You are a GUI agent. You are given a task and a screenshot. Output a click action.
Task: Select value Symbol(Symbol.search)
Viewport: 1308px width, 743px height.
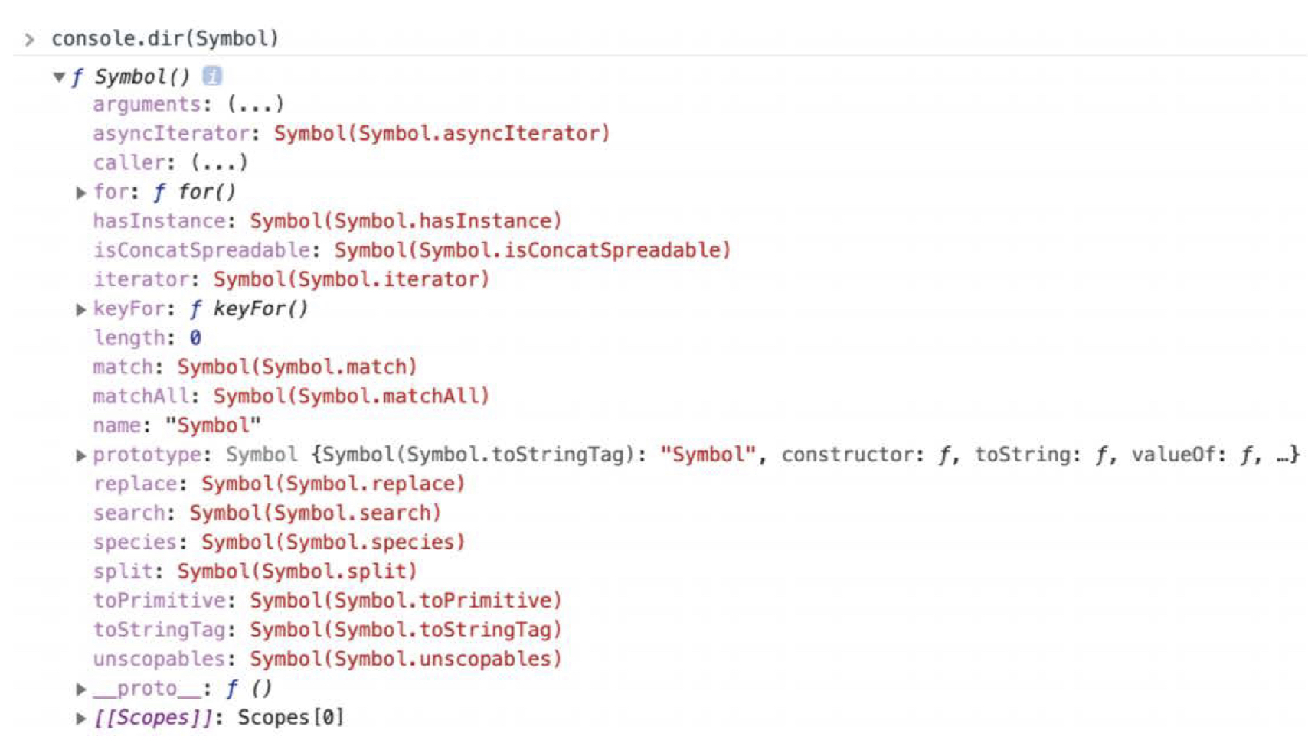click(x=316, y=513)
